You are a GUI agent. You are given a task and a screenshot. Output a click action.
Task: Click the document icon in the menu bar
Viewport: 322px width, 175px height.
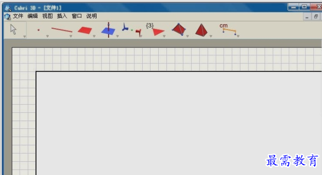8,16
